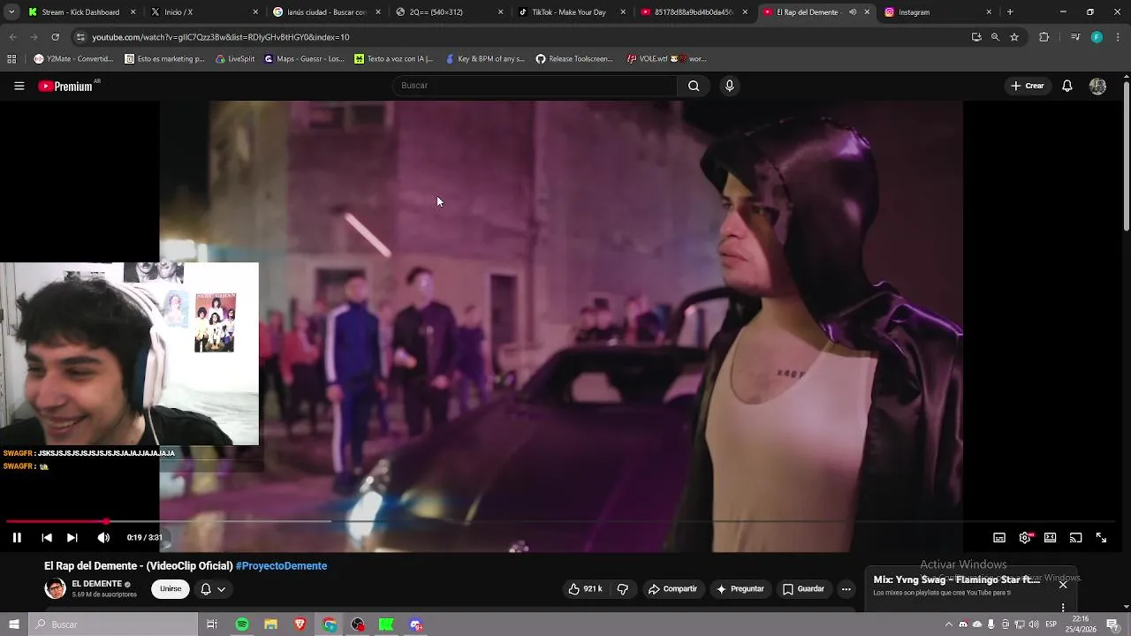
Task: Open YouTube notifications bell
Action: [1067, 86]
